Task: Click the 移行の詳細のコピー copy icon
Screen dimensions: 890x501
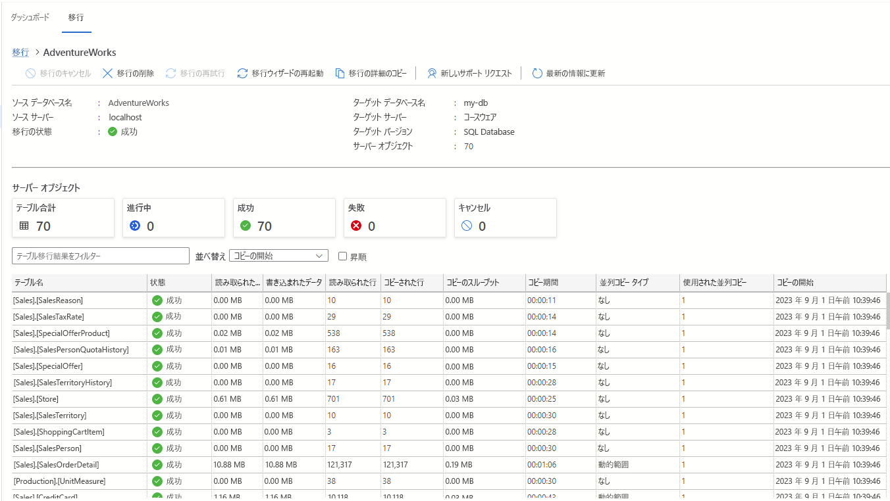Action: click(x=340, y=74)
